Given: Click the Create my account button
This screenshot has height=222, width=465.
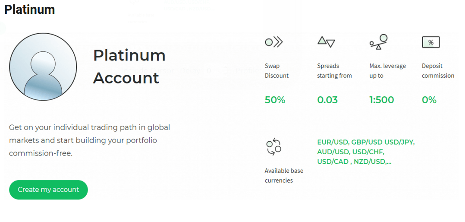Looking at the screenshot, I should coord(48,190).
